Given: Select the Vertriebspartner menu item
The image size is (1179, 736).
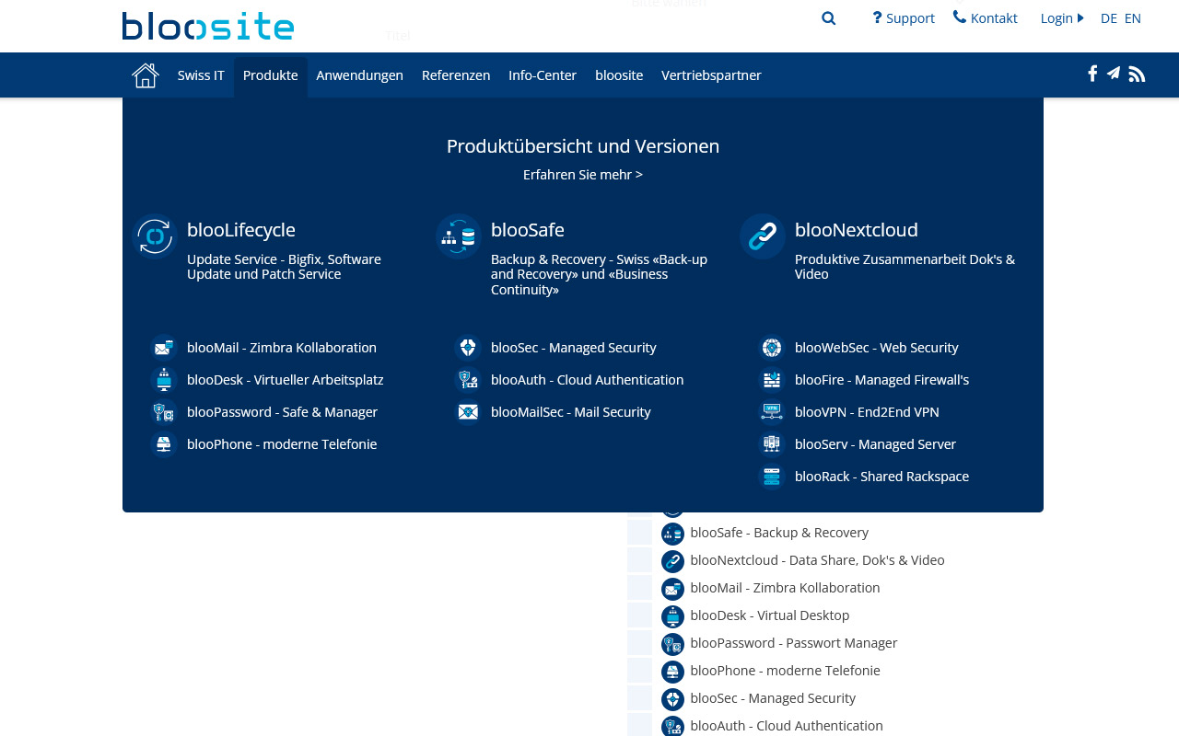Looking at the screenshot, I should point(711,75).
